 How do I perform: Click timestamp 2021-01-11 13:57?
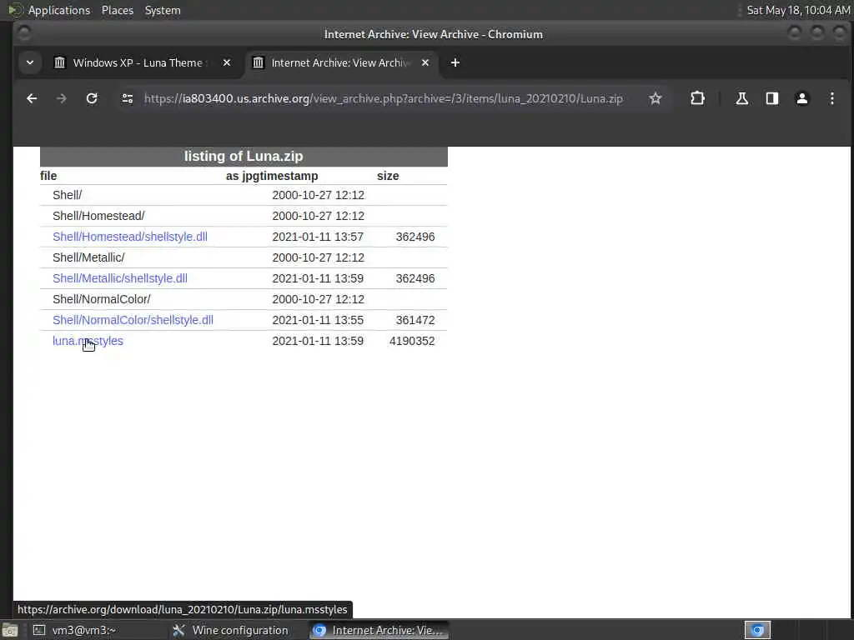tap(318, 237)
